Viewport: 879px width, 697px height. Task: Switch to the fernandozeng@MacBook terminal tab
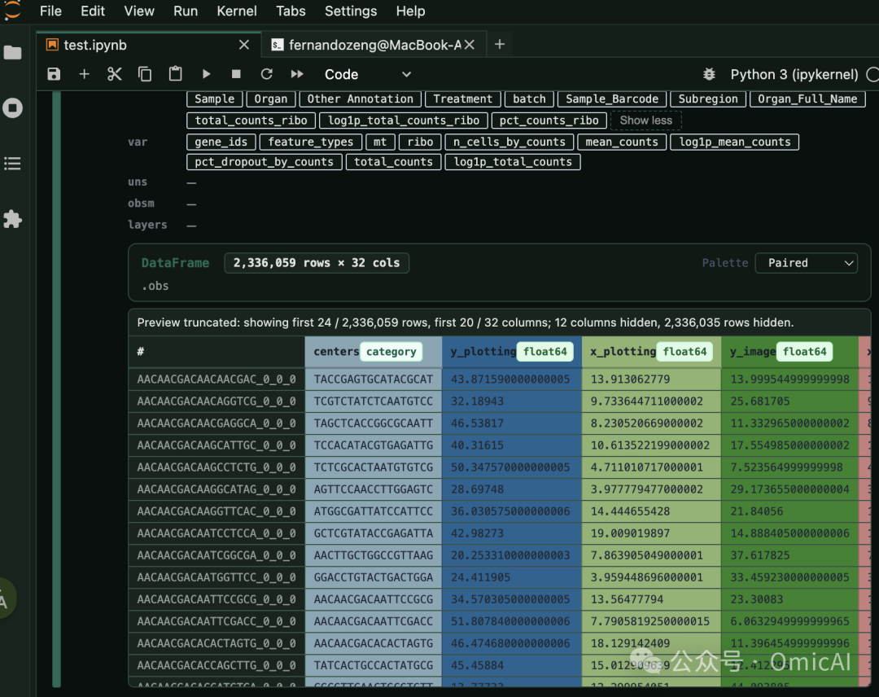374,45
